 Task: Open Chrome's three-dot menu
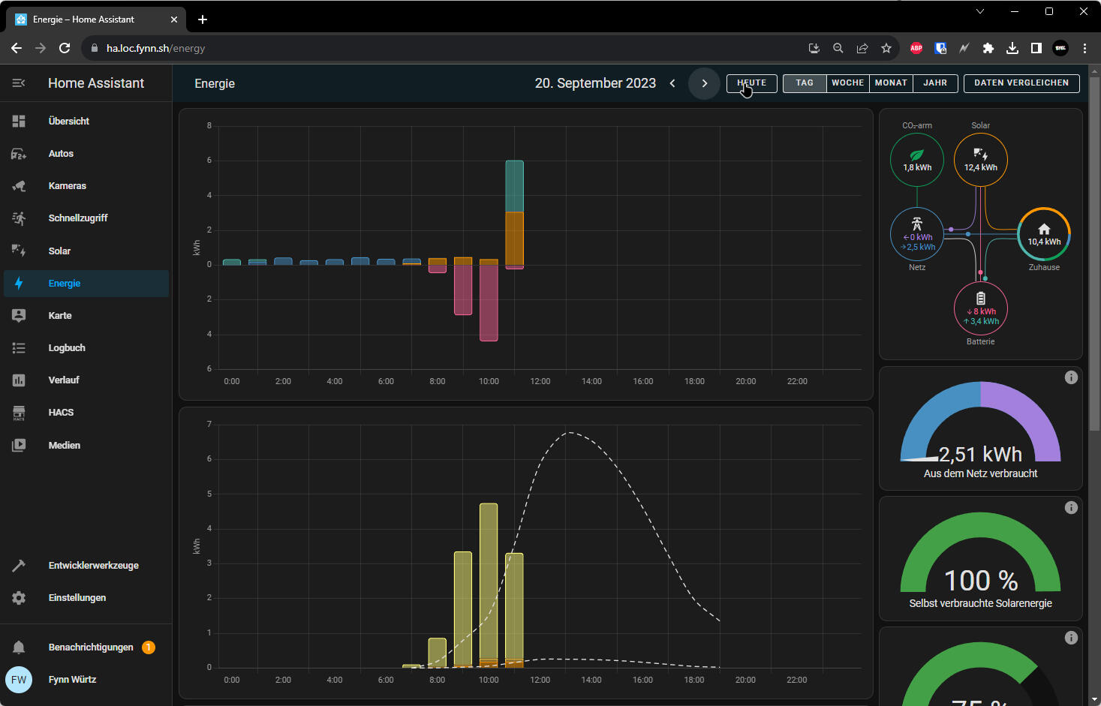(1084, 48)
